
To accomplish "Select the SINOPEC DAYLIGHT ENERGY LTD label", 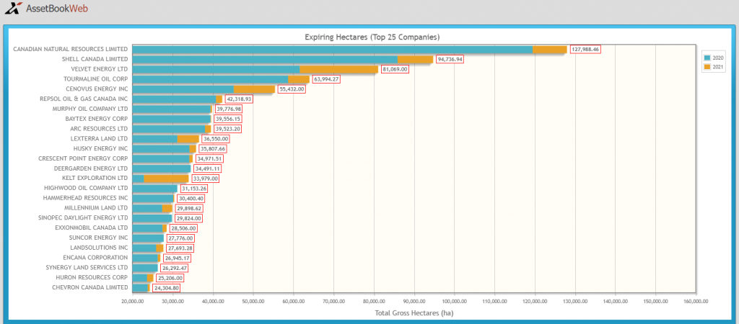I will pos(83,218).
